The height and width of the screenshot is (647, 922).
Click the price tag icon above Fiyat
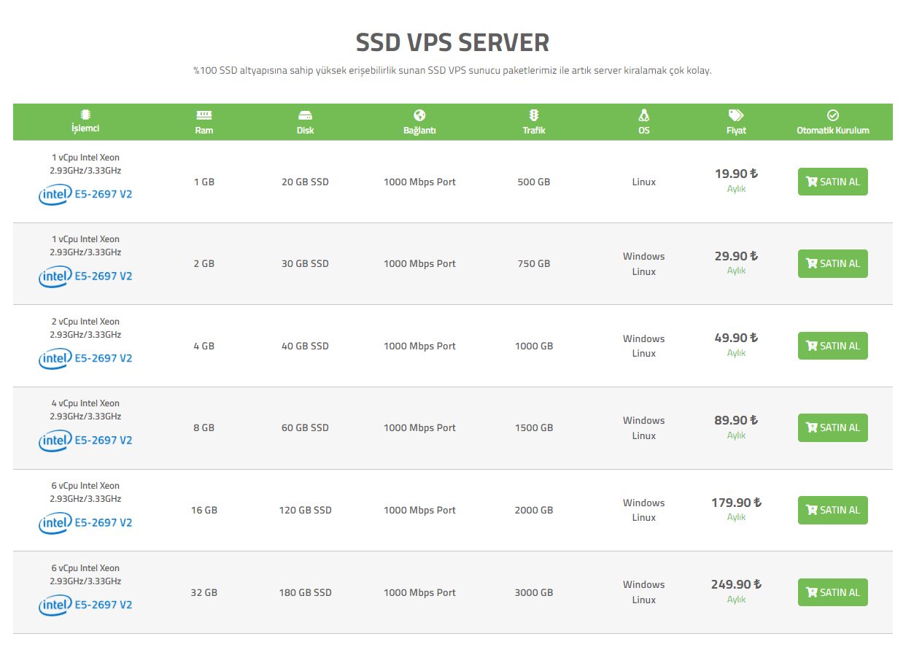736,115
